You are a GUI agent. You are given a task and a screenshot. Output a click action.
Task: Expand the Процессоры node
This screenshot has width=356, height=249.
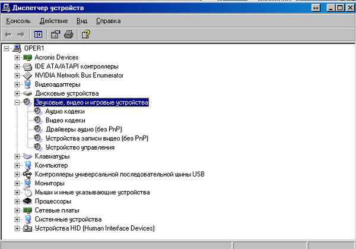(x=17, y=201)
